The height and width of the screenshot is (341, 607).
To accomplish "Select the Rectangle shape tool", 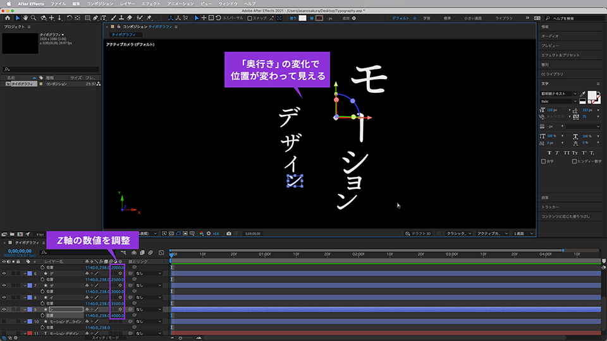I will click(x=87, y=18).
